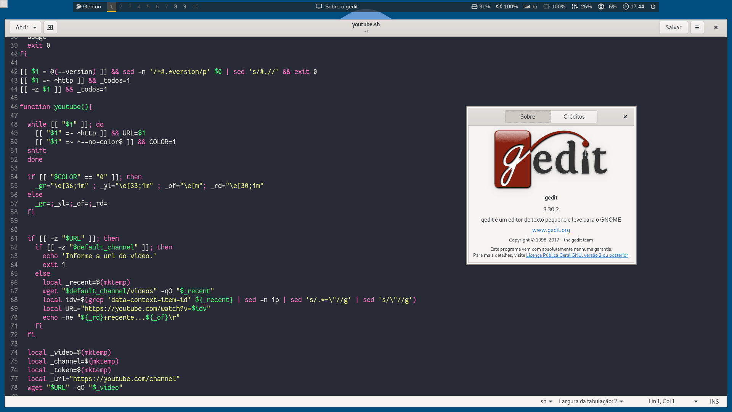Switch to the Sobre tab
Image resolution: width=732 pixels, height=412 pixels.
coord(527,116)
